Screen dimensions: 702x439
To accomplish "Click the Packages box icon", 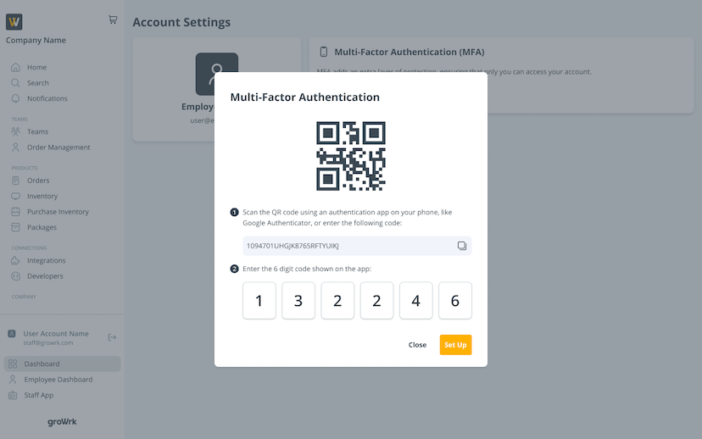I will pos(15,227).
